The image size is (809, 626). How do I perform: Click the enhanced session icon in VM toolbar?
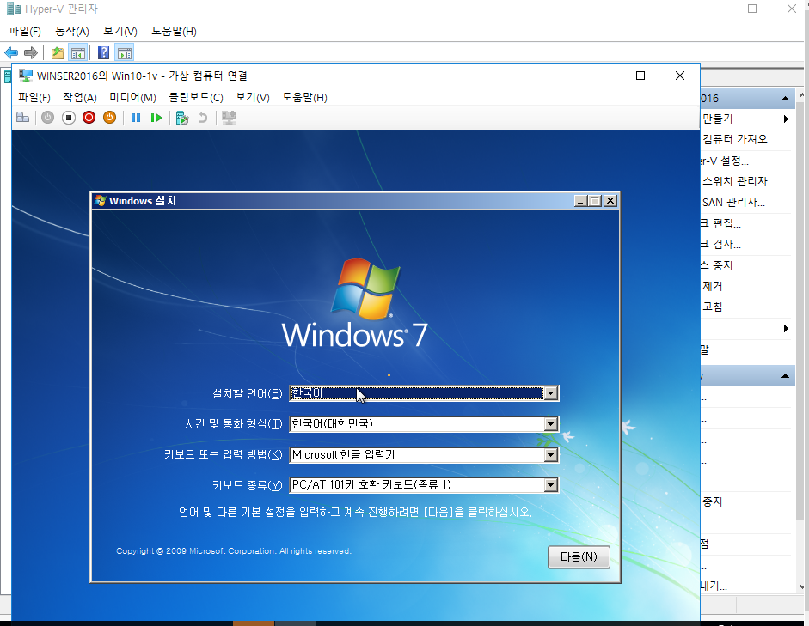[229, 118]
